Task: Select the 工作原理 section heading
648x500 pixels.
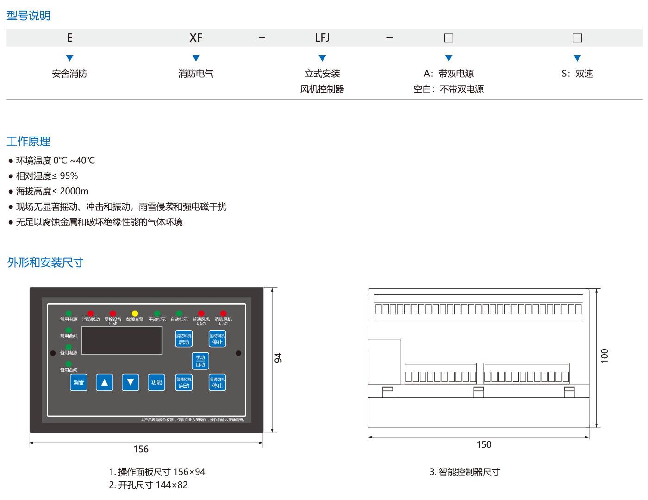Action: click(x=28, y=142)
